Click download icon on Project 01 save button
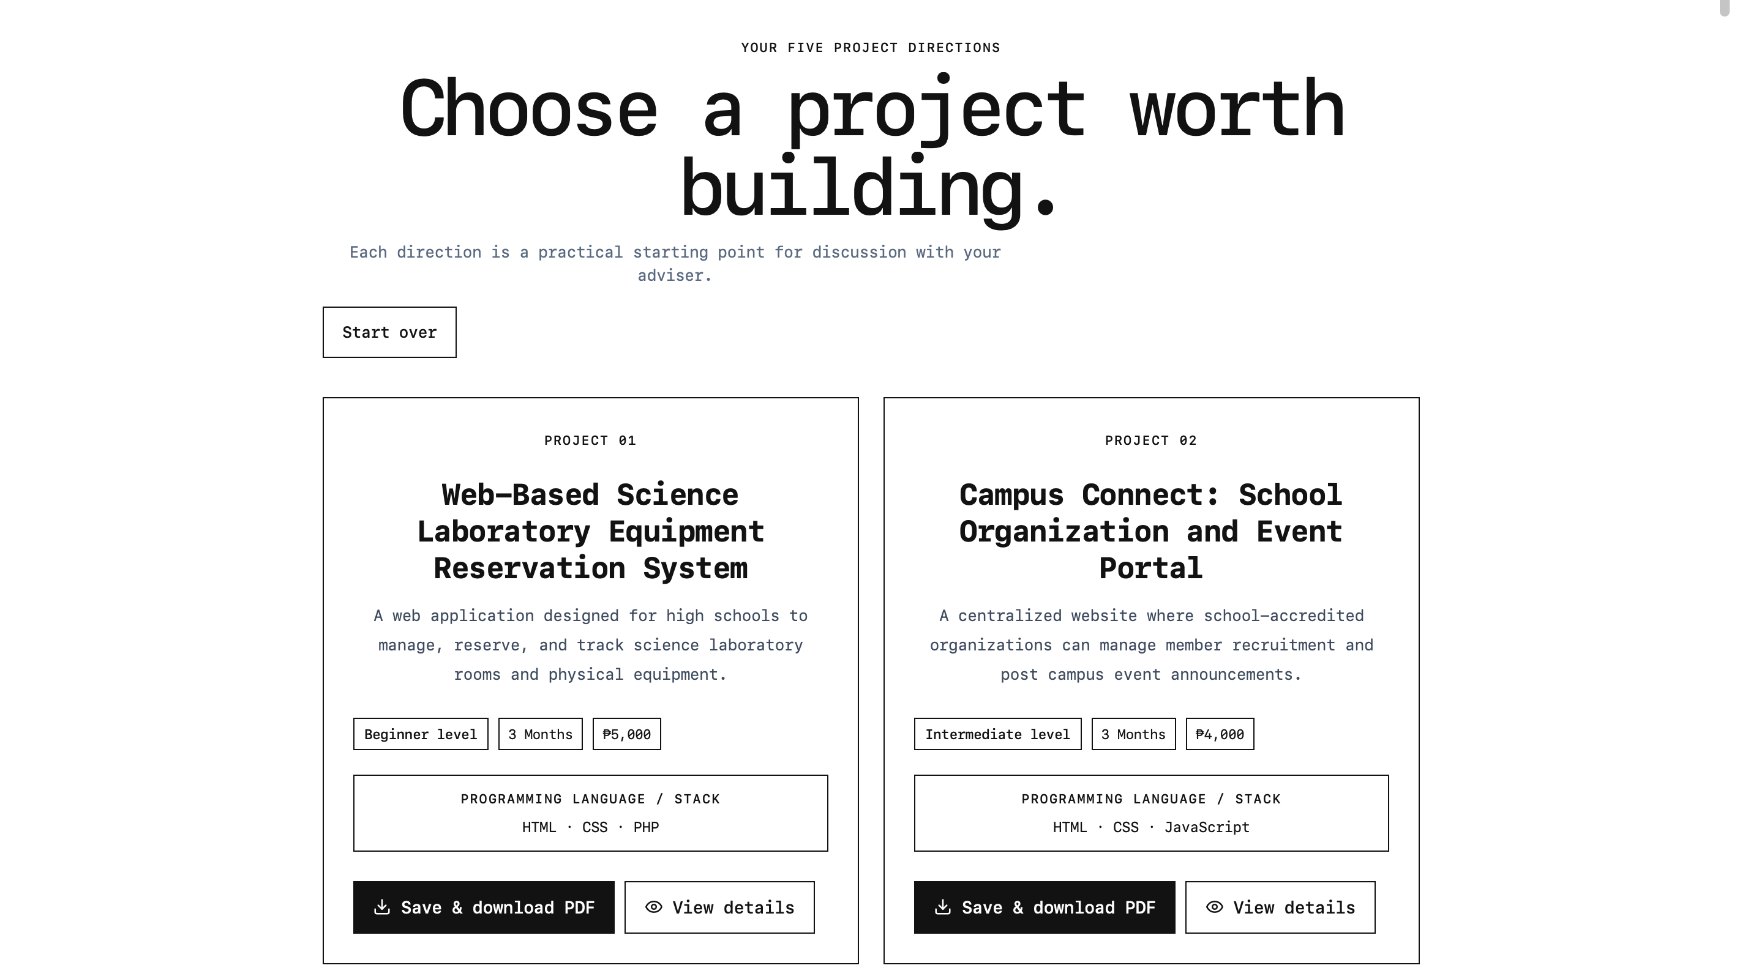 (x=382, y=907)
